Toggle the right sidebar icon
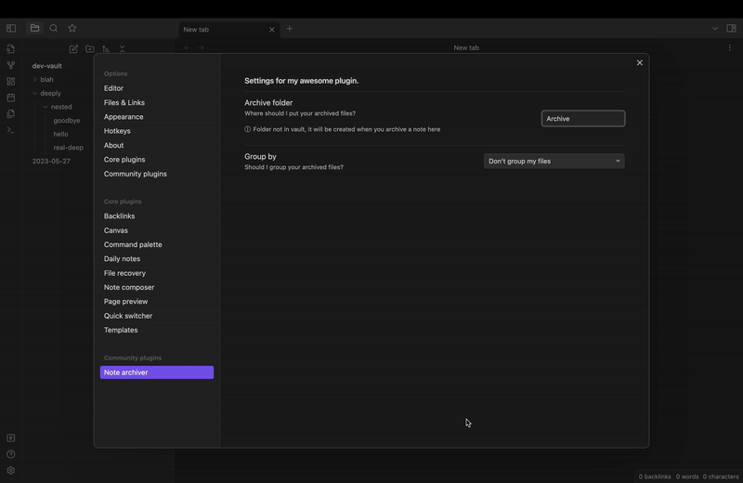Image resolution: width=743 pixels, height=483 pixels. coord(731,29)
